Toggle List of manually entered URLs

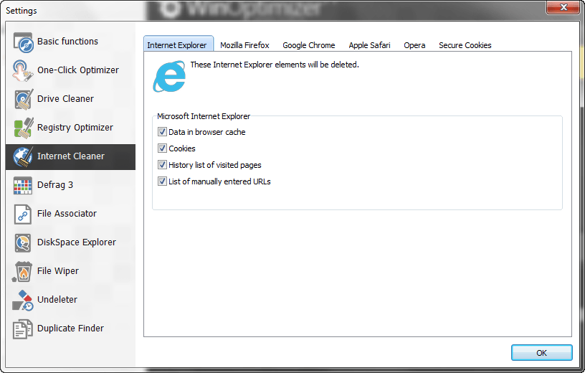162,181
